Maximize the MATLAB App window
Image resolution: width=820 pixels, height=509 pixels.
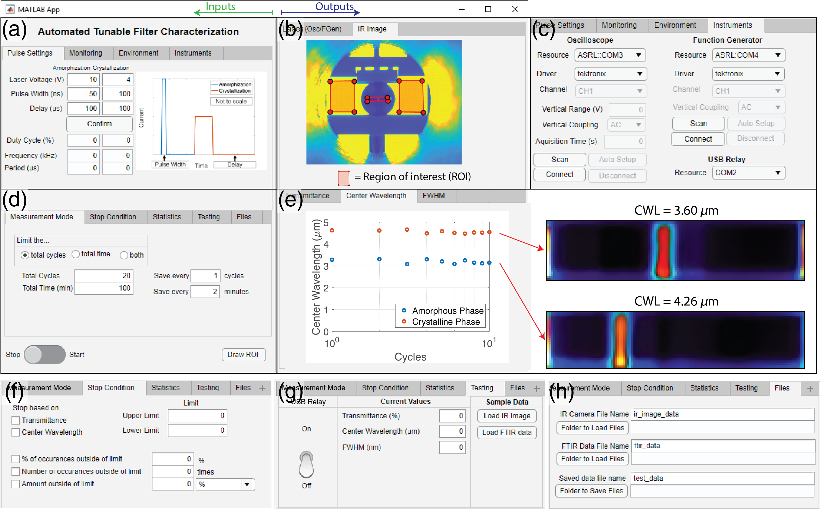[x=488, y=9]
